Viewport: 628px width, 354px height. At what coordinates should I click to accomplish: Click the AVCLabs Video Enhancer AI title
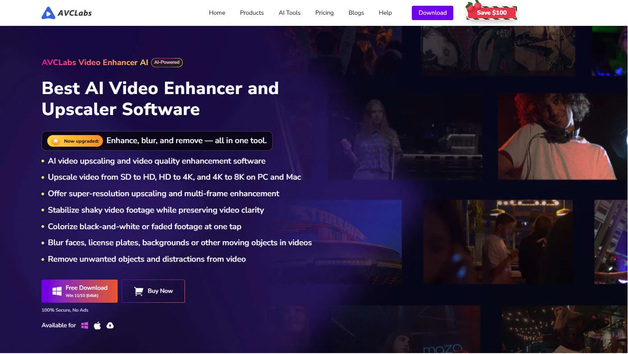coord(95,62)
